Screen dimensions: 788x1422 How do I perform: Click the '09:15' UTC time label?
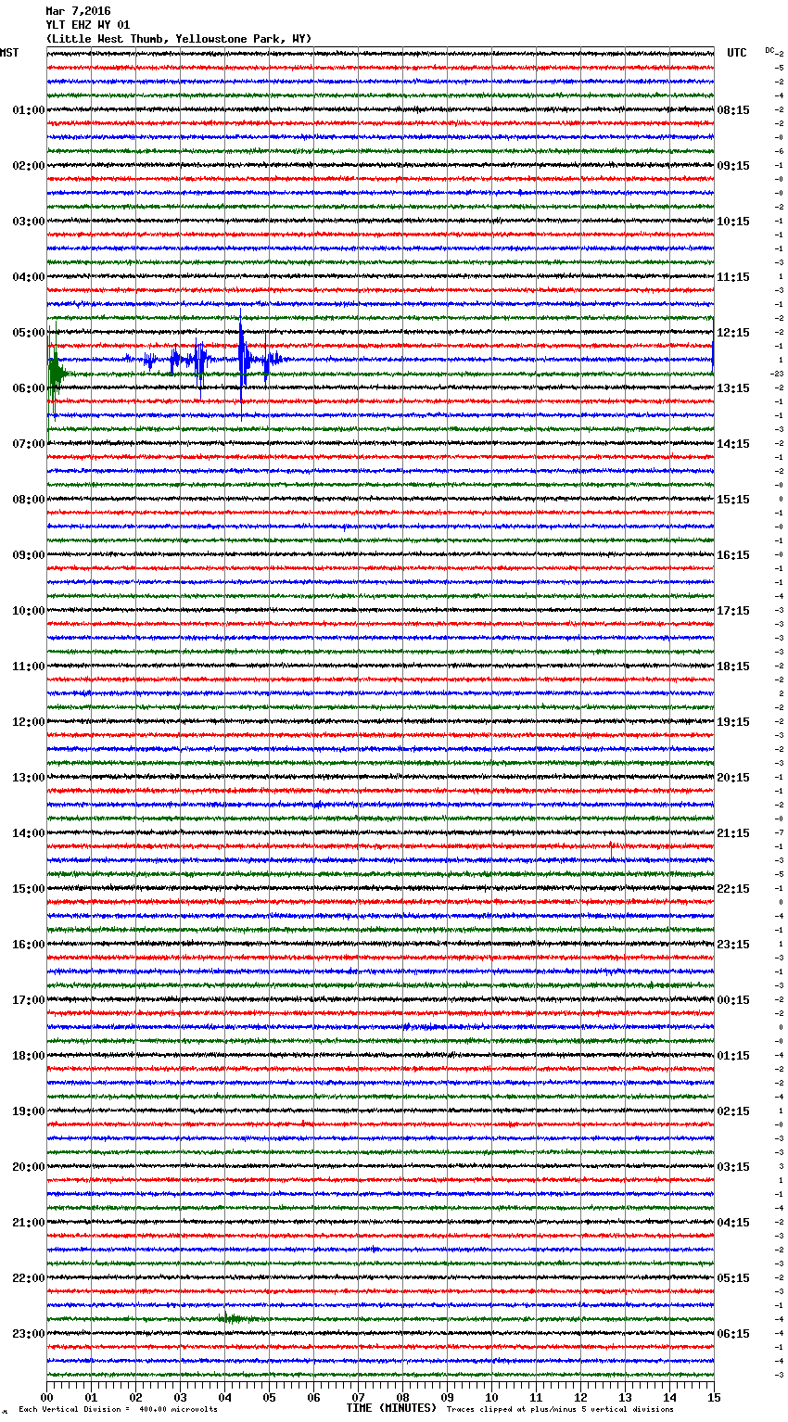733,166
